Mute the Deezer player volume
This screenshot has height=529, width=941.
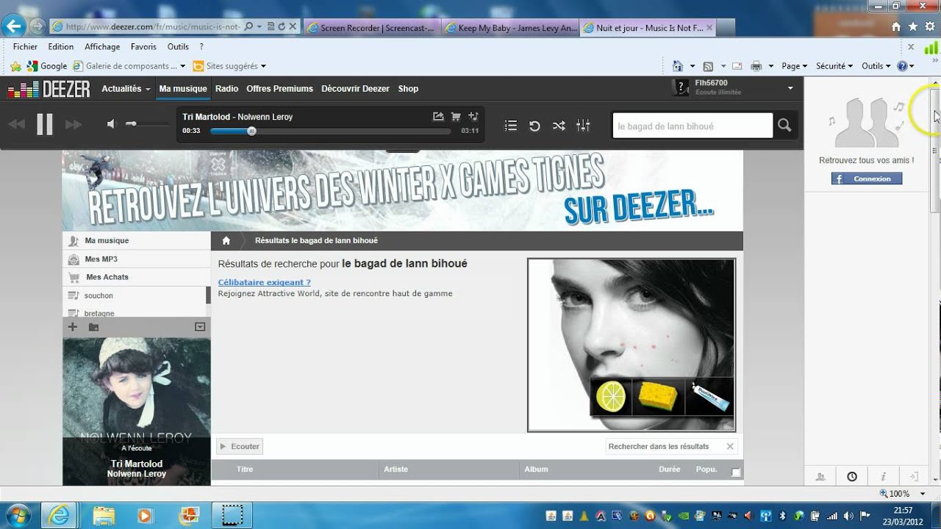(111, 124)
